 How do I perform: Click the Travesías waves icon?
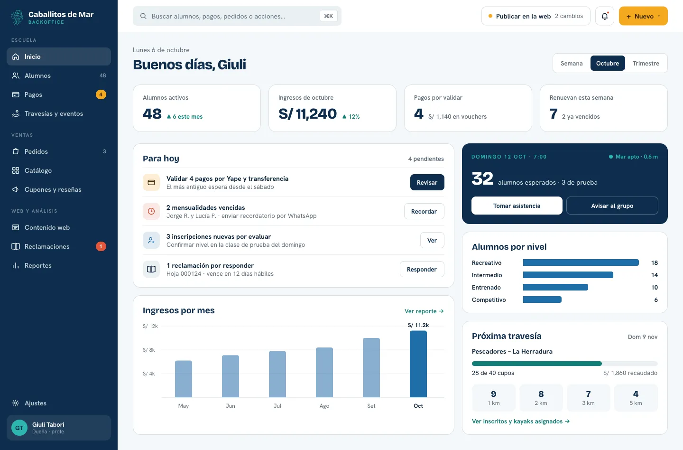click(x=16, y=113)
